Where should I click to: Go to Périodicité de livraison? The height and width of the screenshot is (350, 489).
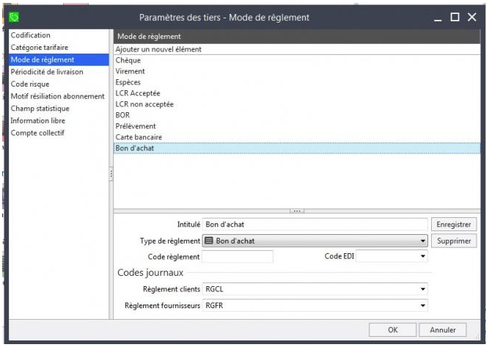tap(47, 72)
